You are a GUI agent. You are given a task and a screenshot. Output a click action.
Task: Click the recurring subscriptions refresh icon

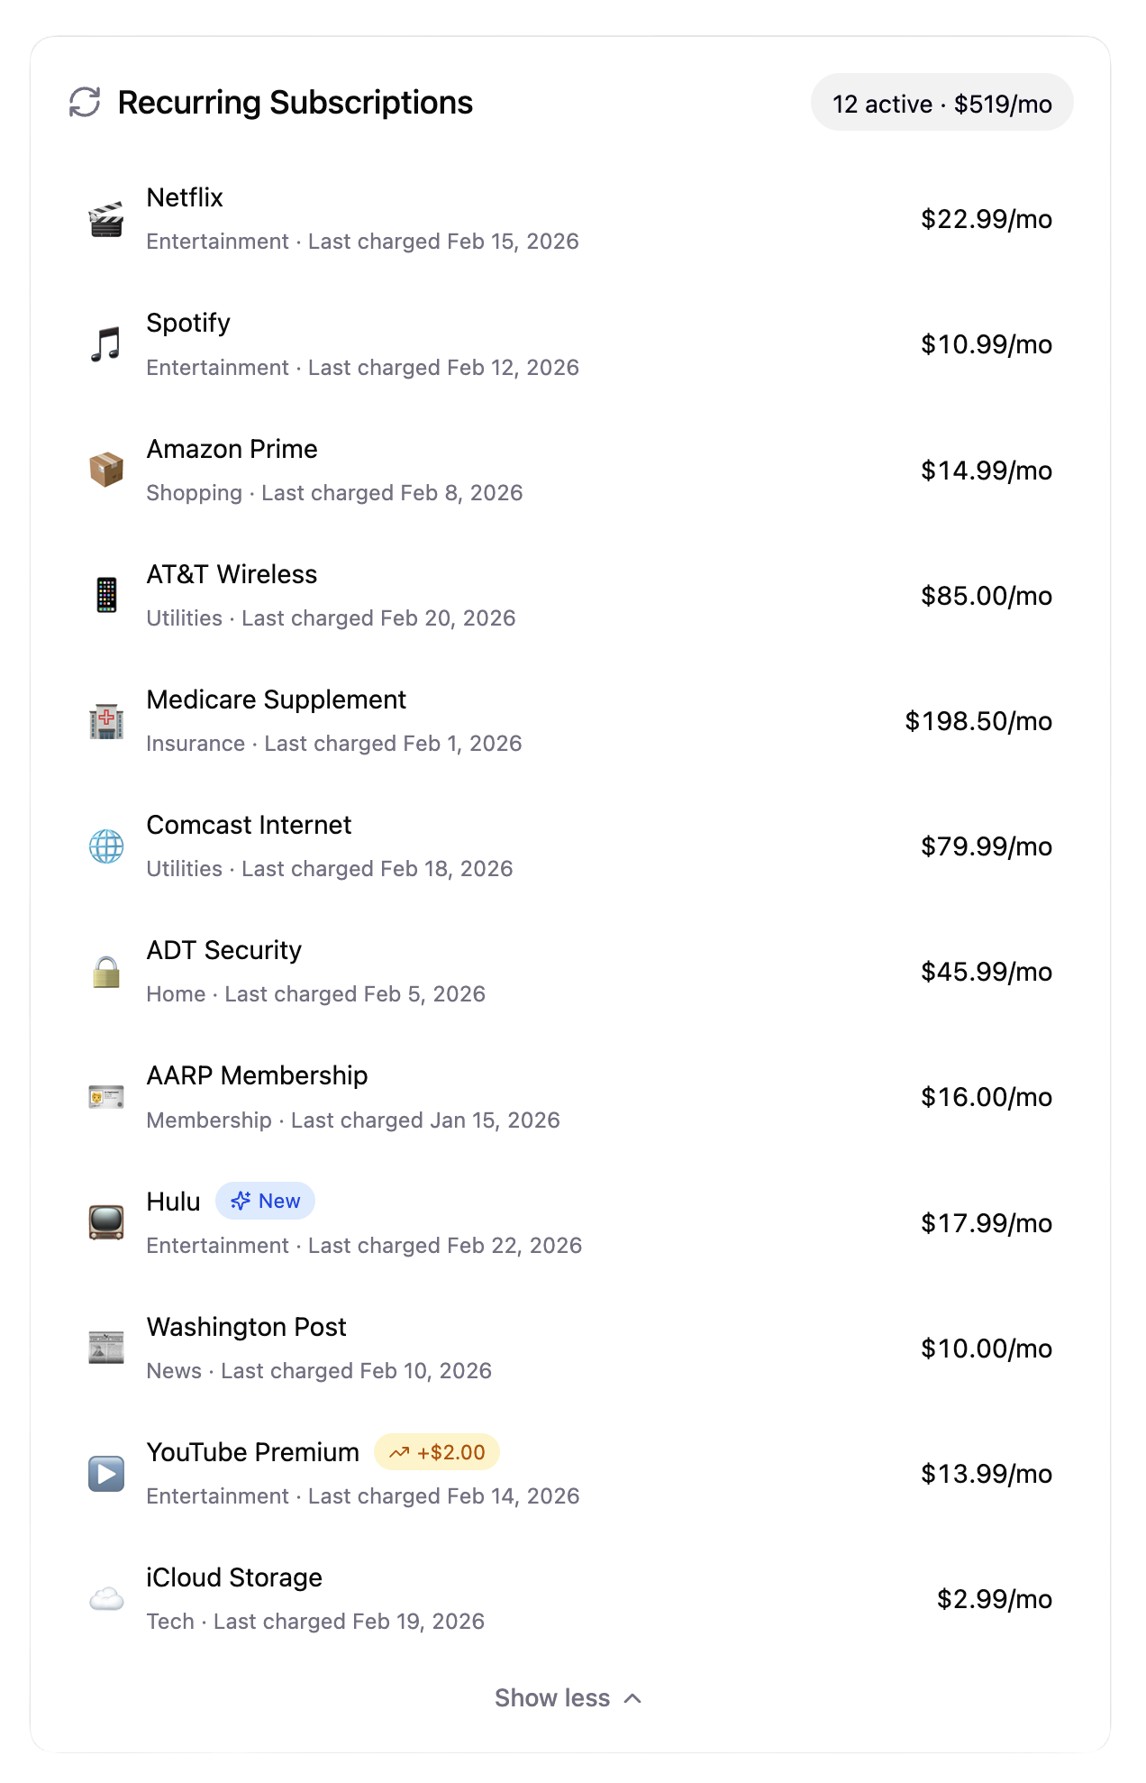point(84,102)
